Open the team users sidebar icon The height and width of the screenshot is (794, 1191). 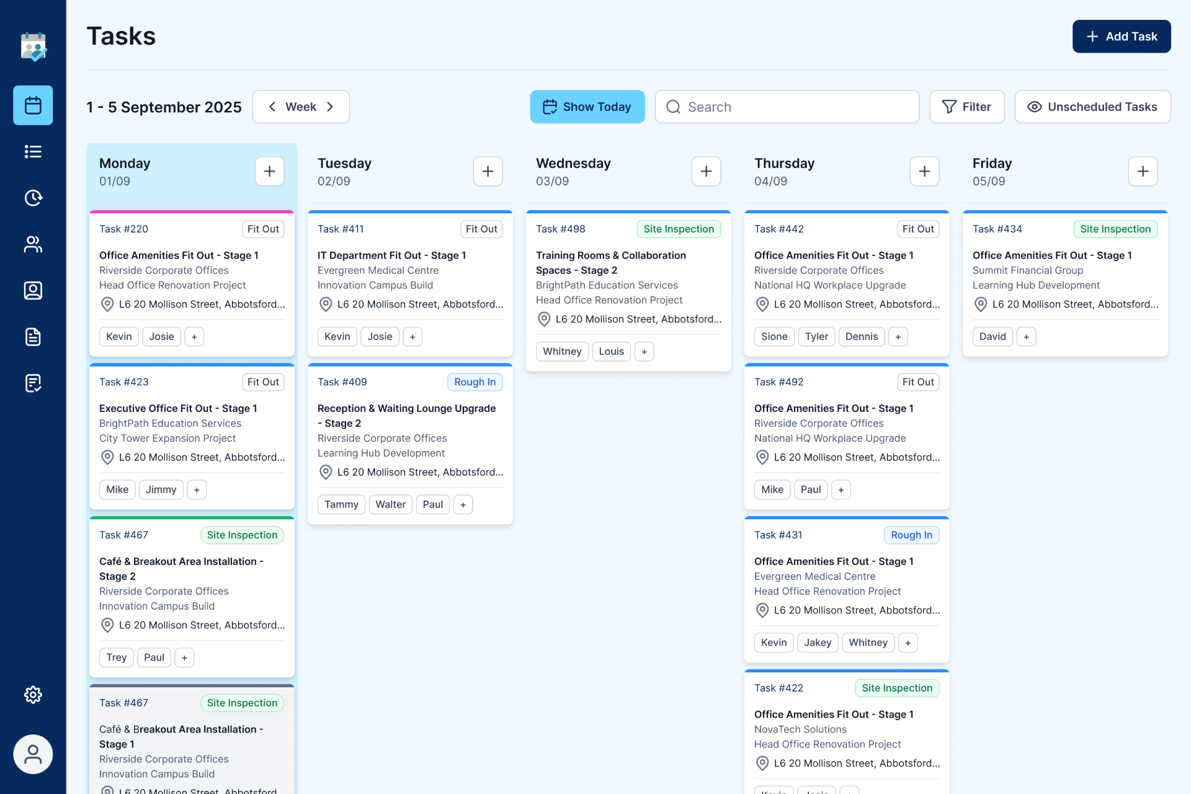[33, 244]
